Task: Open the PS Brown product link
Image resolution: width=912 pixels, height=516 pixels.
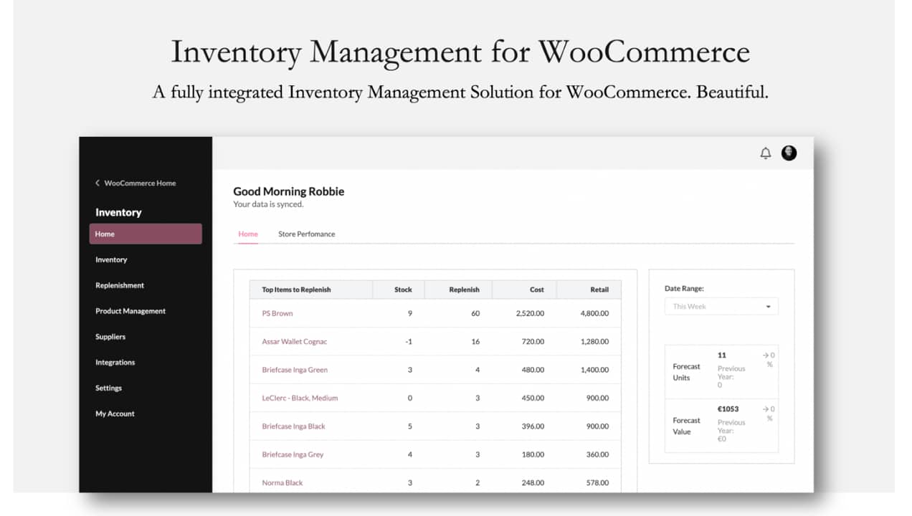Action: click(277, 313)
